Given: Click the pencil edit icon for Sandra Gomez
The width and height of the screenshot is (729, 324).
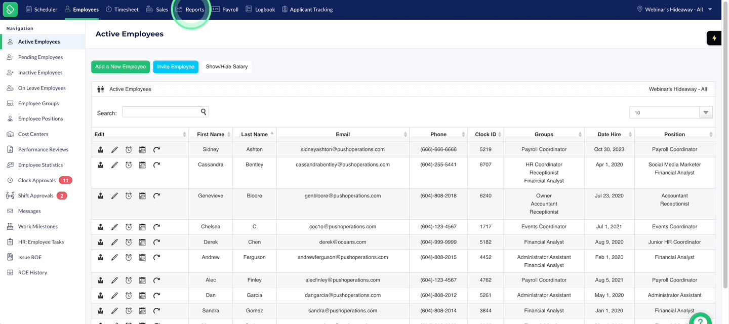Looking at the screenshot, I should 114,311.
